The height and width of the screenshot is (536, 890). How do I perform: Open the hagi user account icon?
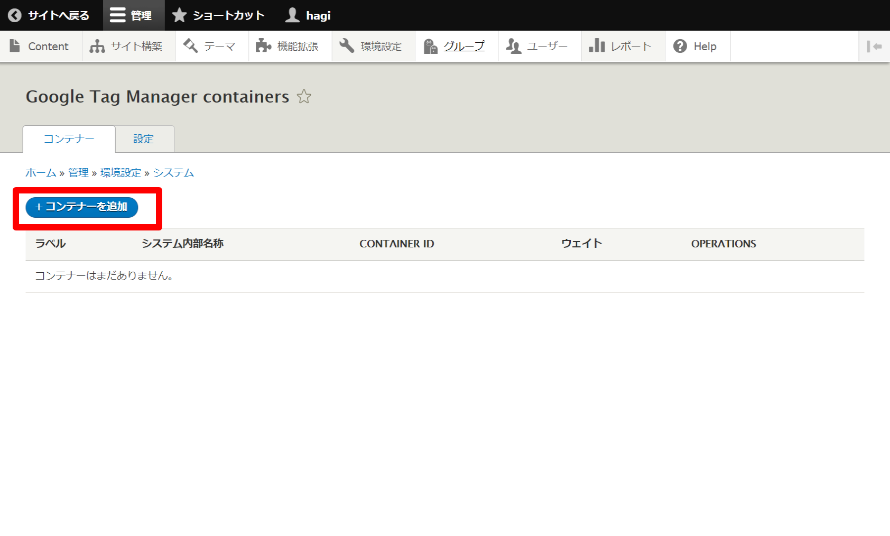point(292,15)
